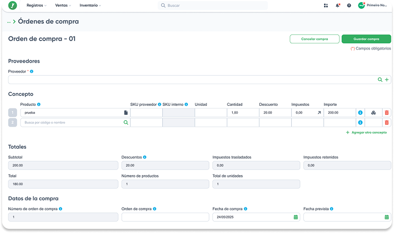Open document icon in prueba product field
Viewport: 394px width, 233px height.
126,113
